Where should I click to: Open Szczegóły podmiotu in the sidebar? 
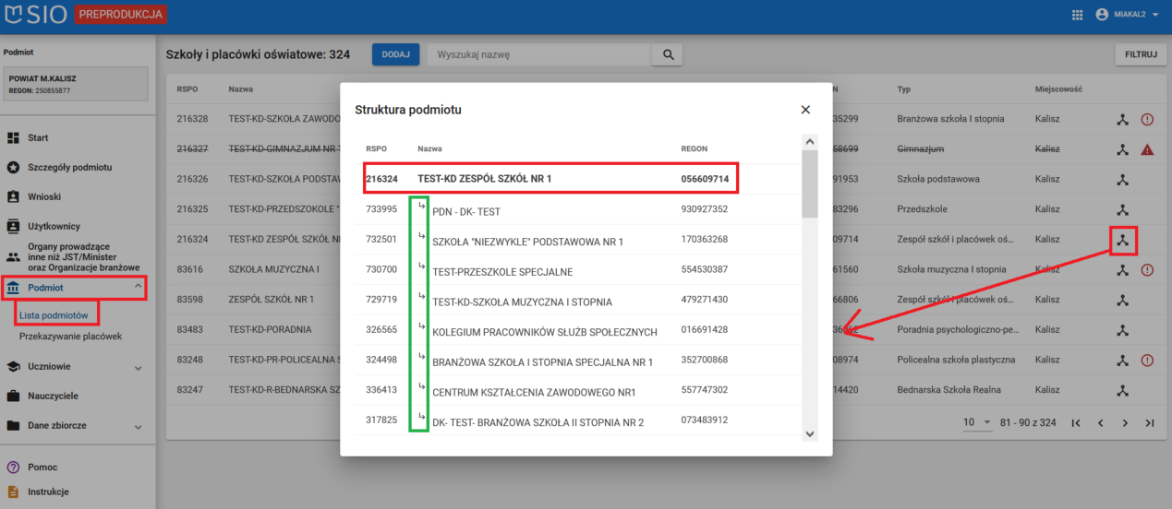[70, 167]
